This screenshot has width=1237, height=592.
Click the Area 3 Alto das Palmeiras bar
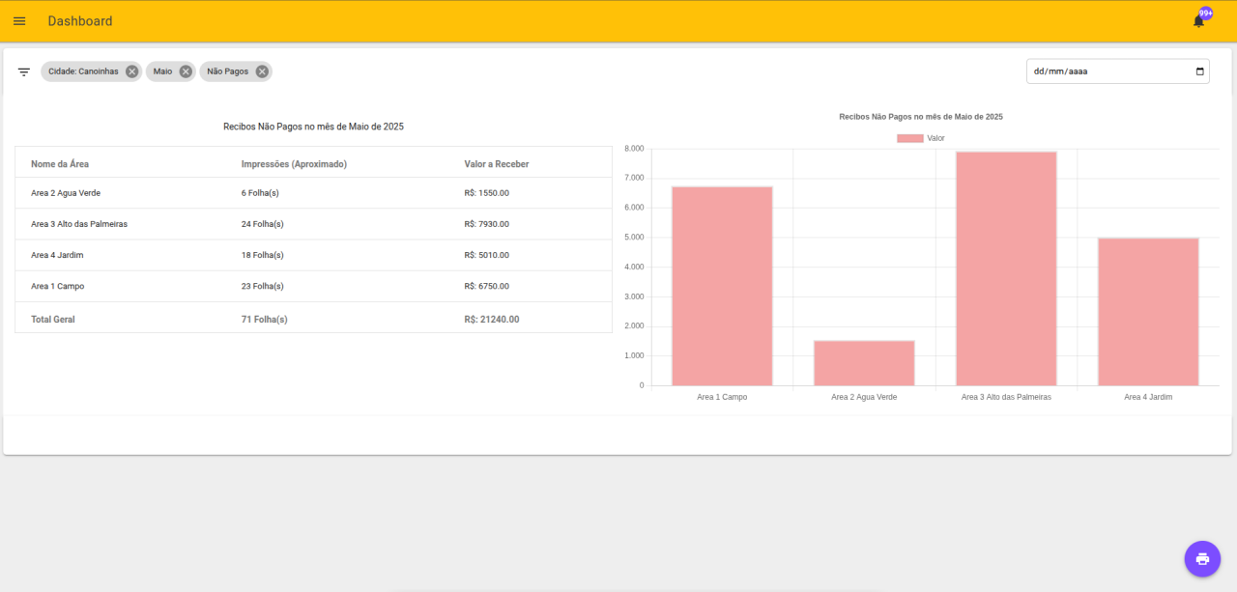1006,269
